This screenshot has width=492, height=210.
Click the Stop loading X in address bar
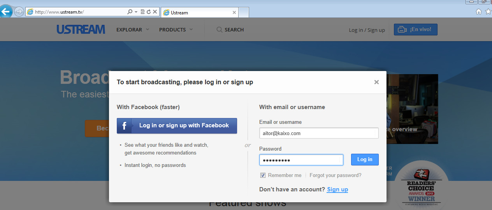pyautogui.click(x=155, y=12)
